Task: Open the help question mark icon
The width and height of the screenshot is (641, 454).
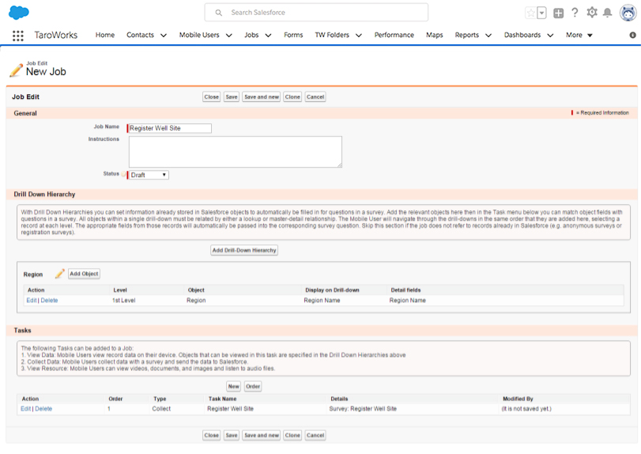Action: (575, 13)
